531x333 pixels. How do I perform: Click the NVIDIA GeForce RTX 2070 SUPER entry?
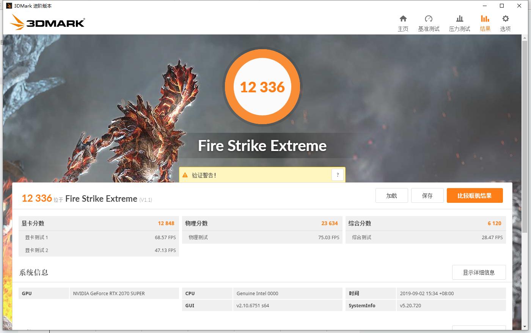point(108,293)
